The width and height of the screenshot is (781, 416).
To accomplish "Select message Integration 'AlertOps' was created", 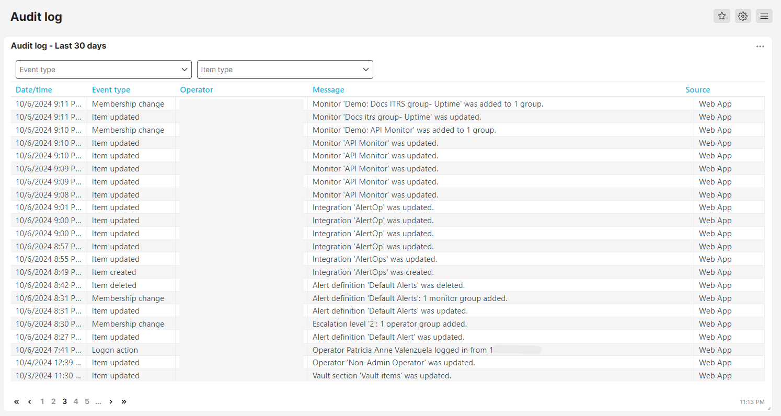I will (x=373, y=272).
